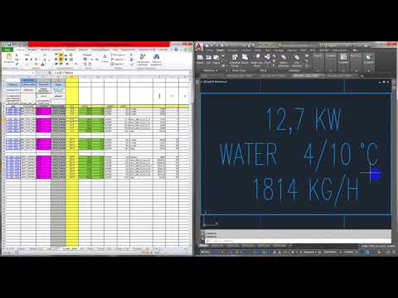Click the first green cell block in Excel
Screen dimensions: 398x298
pos(91,112)
